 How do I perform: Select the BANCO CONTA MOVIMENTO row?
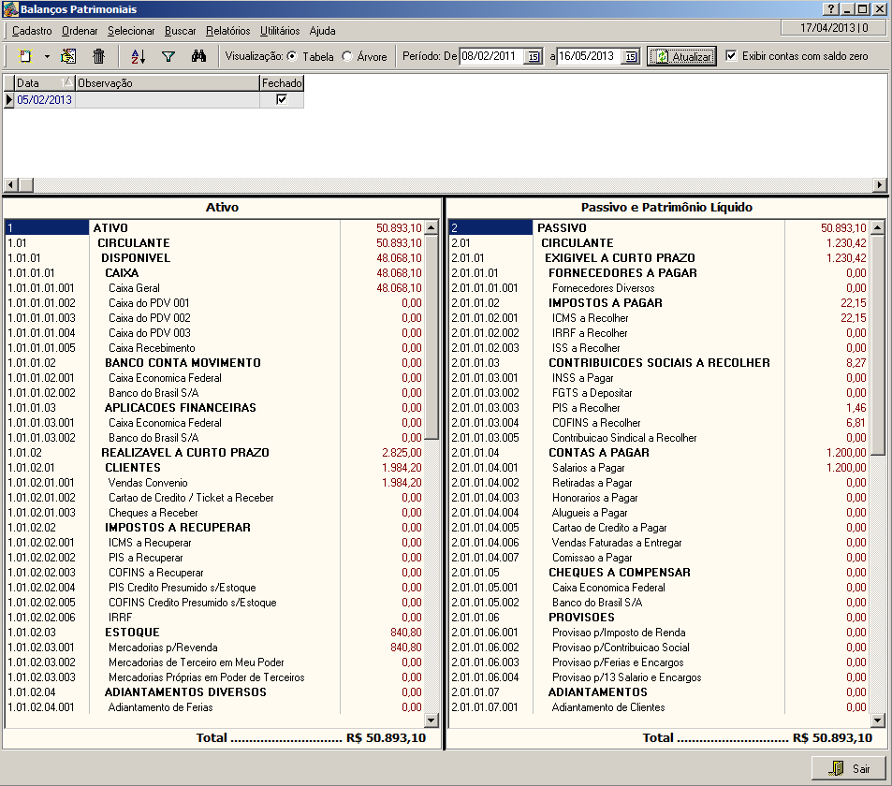coord(214,363)
